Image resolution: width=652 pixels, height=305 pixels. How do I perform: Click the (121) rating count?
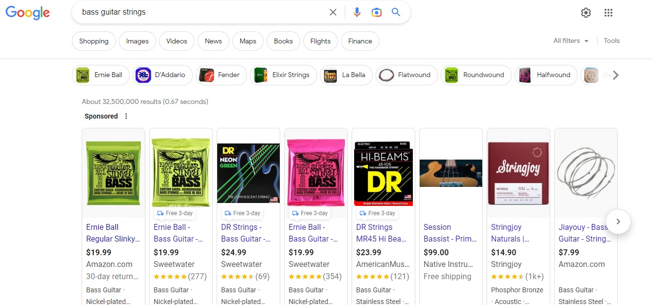pos(400,277)
